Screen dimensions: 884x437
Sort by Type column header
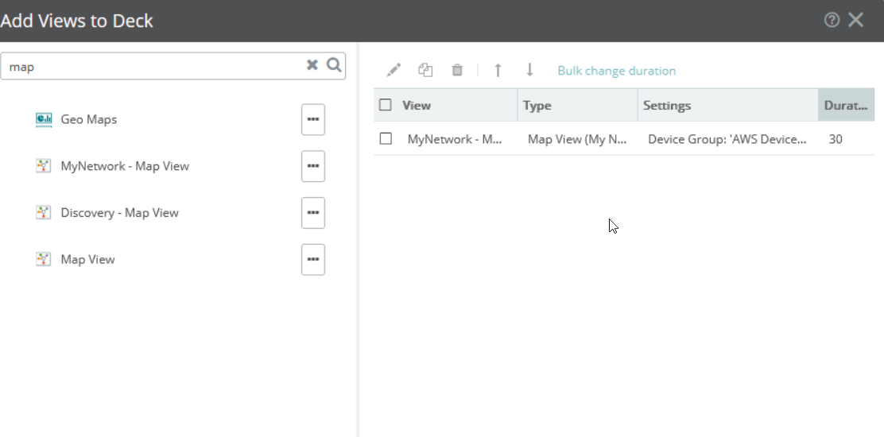coord(577,106)
